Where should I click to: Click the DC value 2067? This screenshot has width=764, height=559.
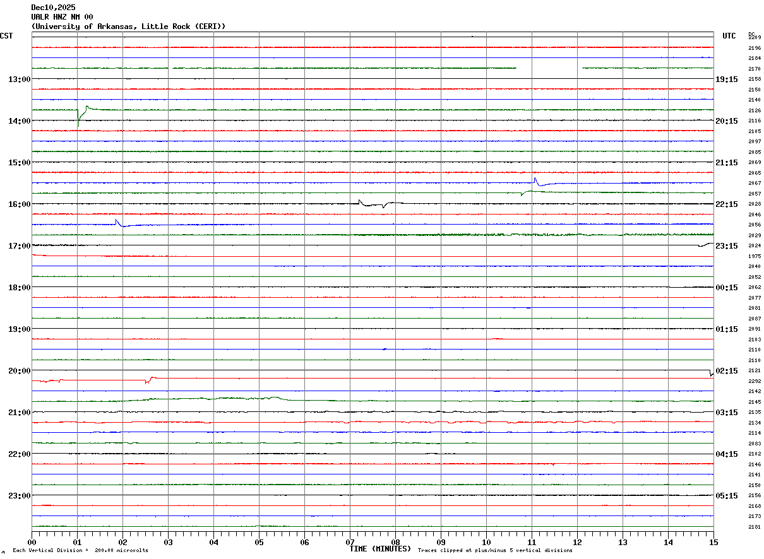[755, 183]
